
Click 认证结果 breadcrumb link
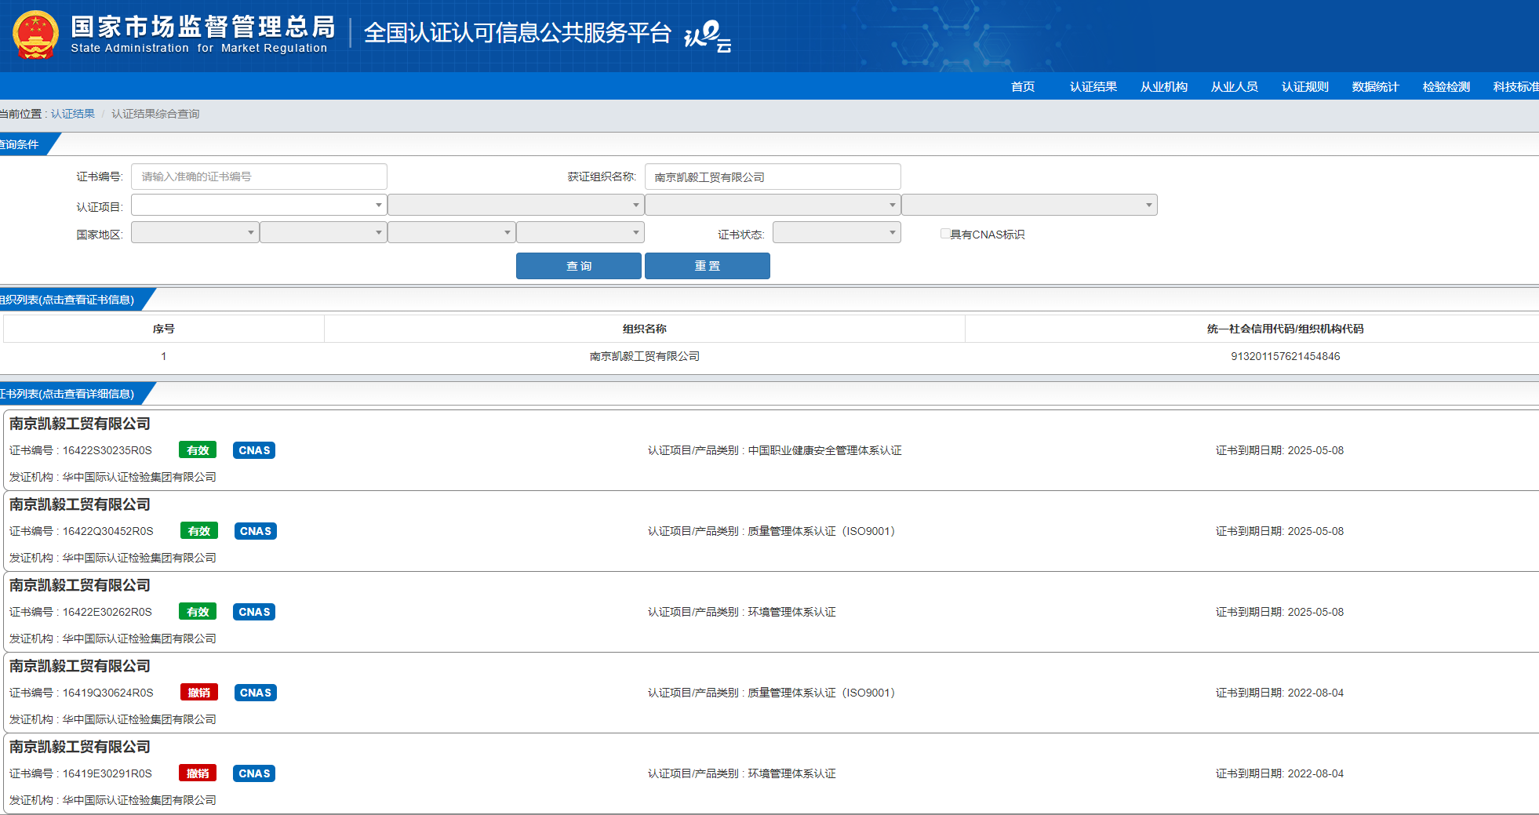pos(73,114)
